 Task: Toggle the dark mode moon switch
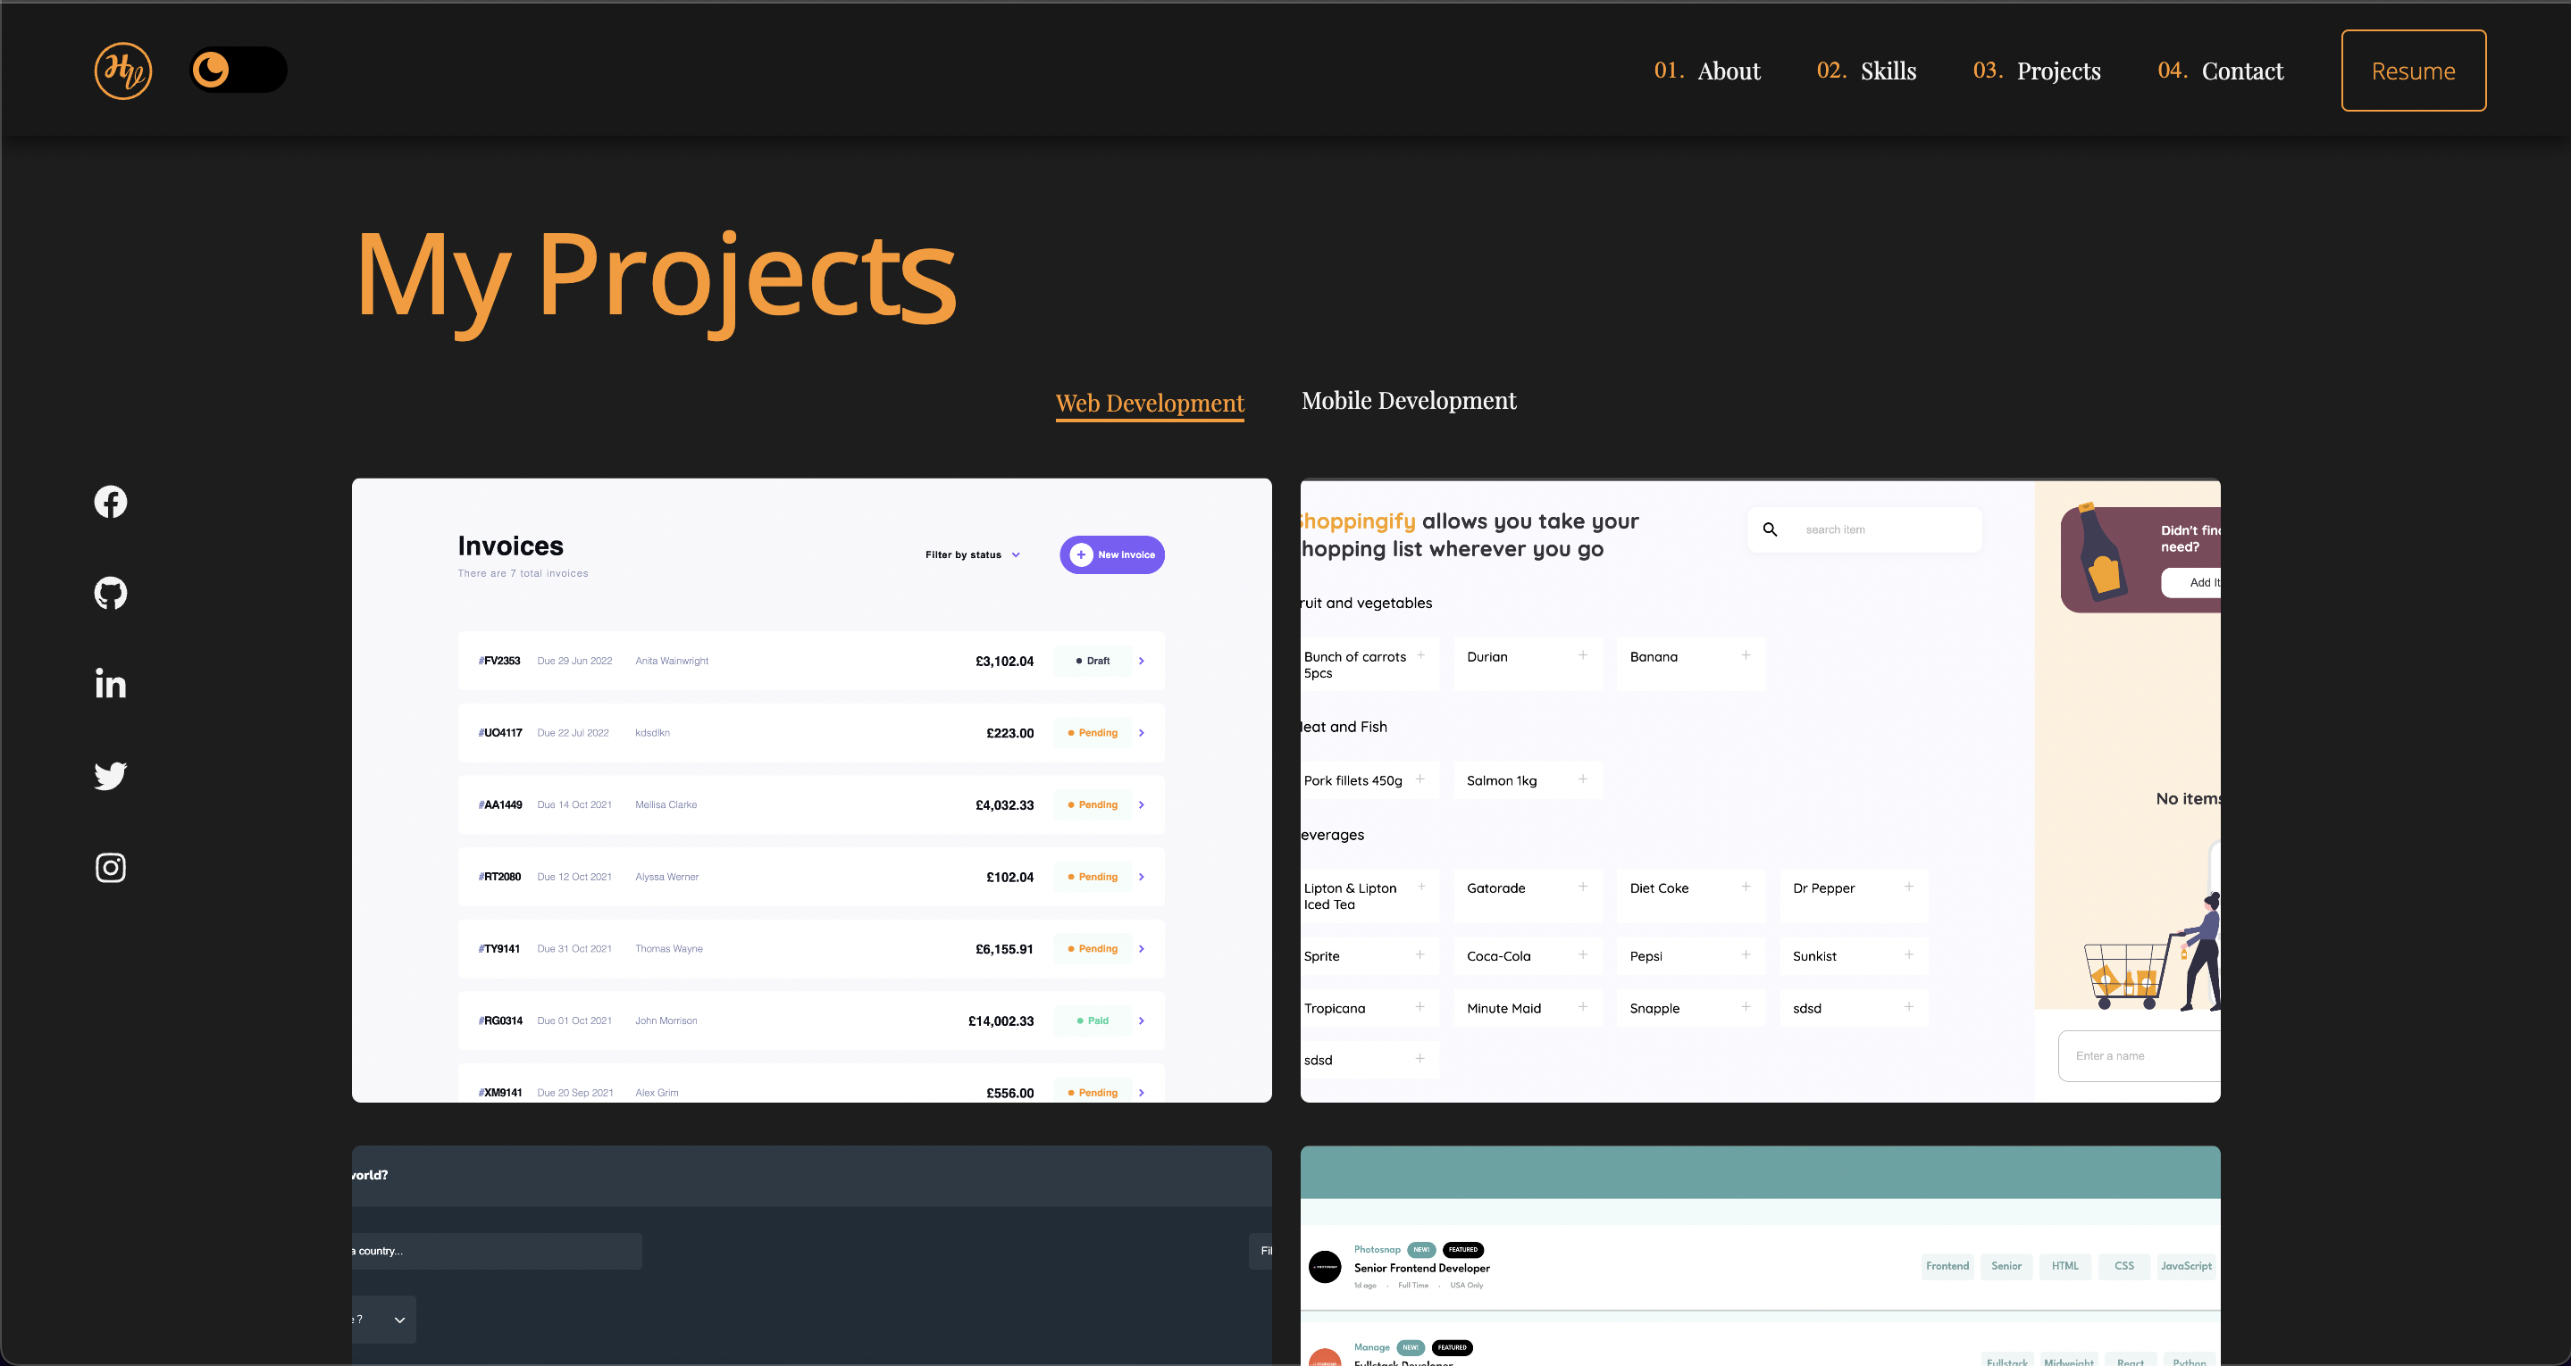pyautogui.click(x=239, y=70)
